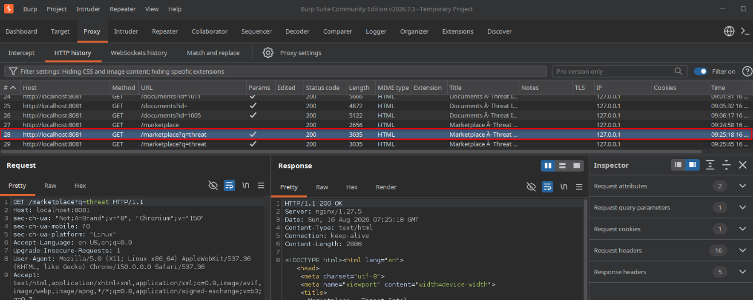Click the globe browser icon in top bar
The height and width of the screenshot is (300, 753).
729,31
